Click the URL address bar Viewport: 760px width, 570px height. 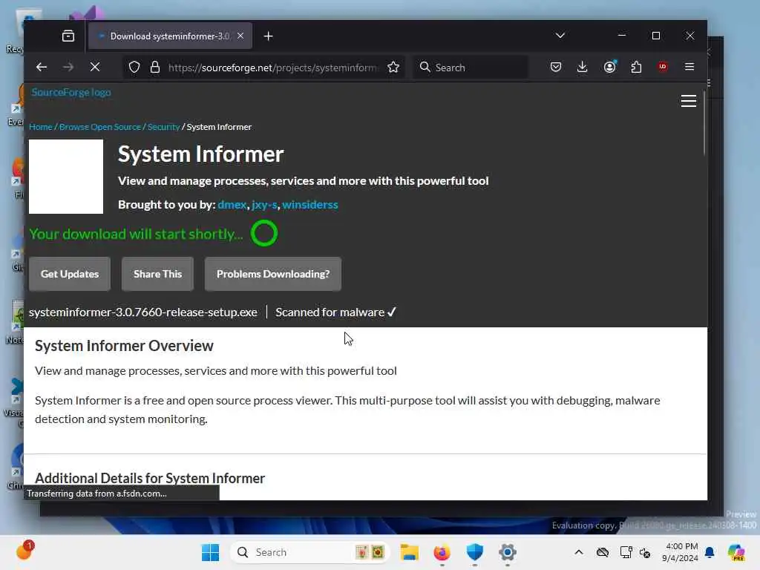273,68
